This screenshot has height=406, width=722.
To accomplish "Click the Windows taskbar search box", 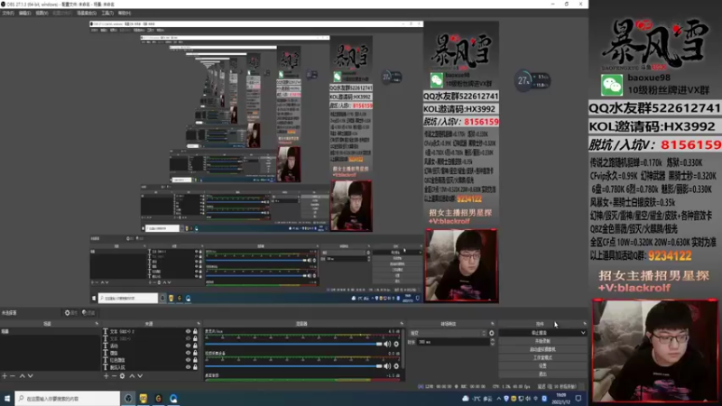I will coord(68,398).
